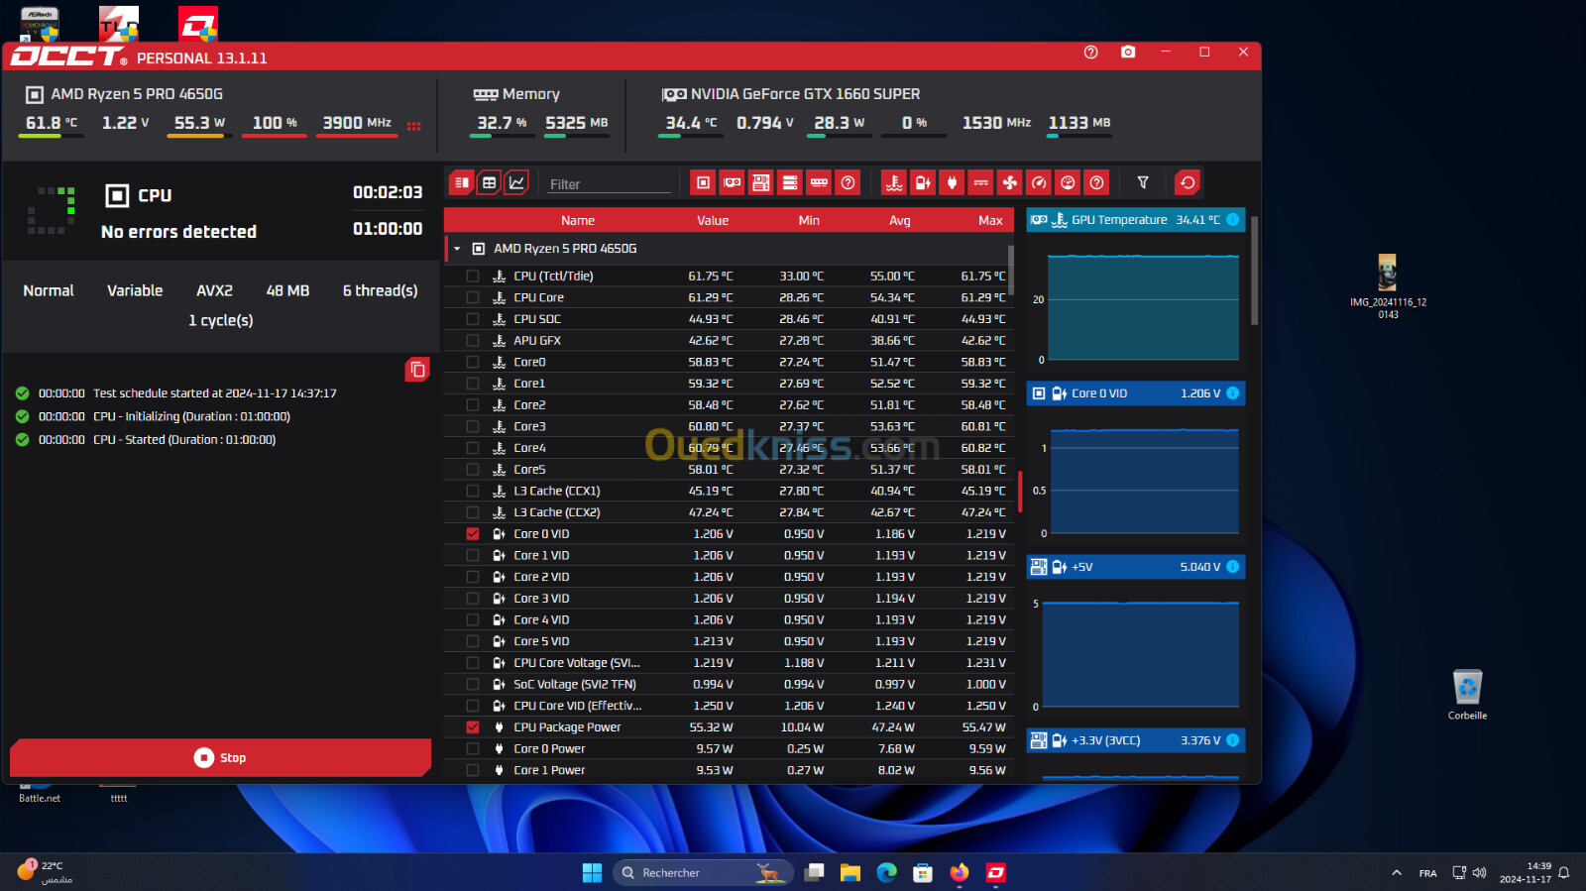Screen dimensions: 1586x891
Task: Select the L3 Cache (CCX2) row
Action: pos(730,512)
